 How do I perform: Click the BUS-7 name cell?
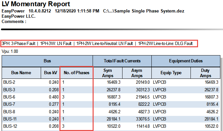9,104
